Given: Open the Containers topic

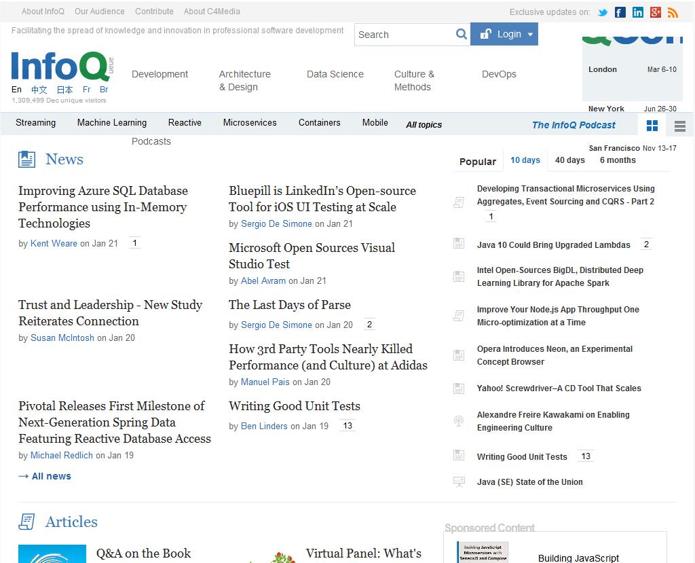Looking at the screenshot, I should (x=320, y=122).
